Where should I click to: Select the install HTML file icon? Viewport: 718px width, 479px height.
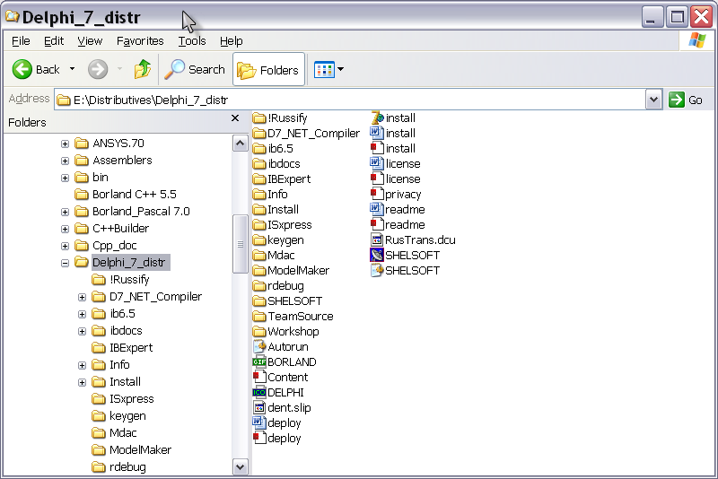coord(377,118)
